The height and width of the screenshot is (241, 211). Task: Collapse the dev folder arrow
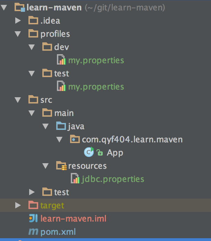[x=32, y=47]
